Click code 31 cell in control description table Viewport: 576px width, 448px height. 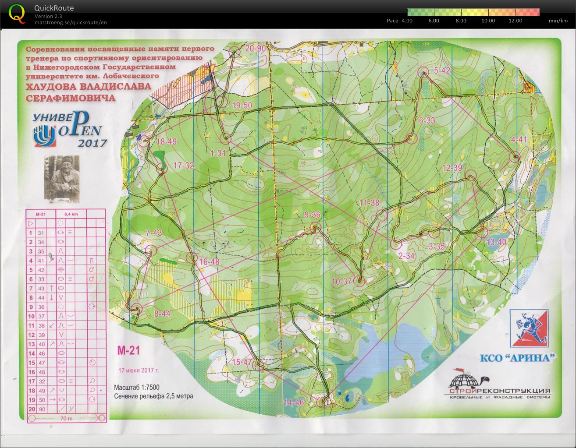pos(41,233)
